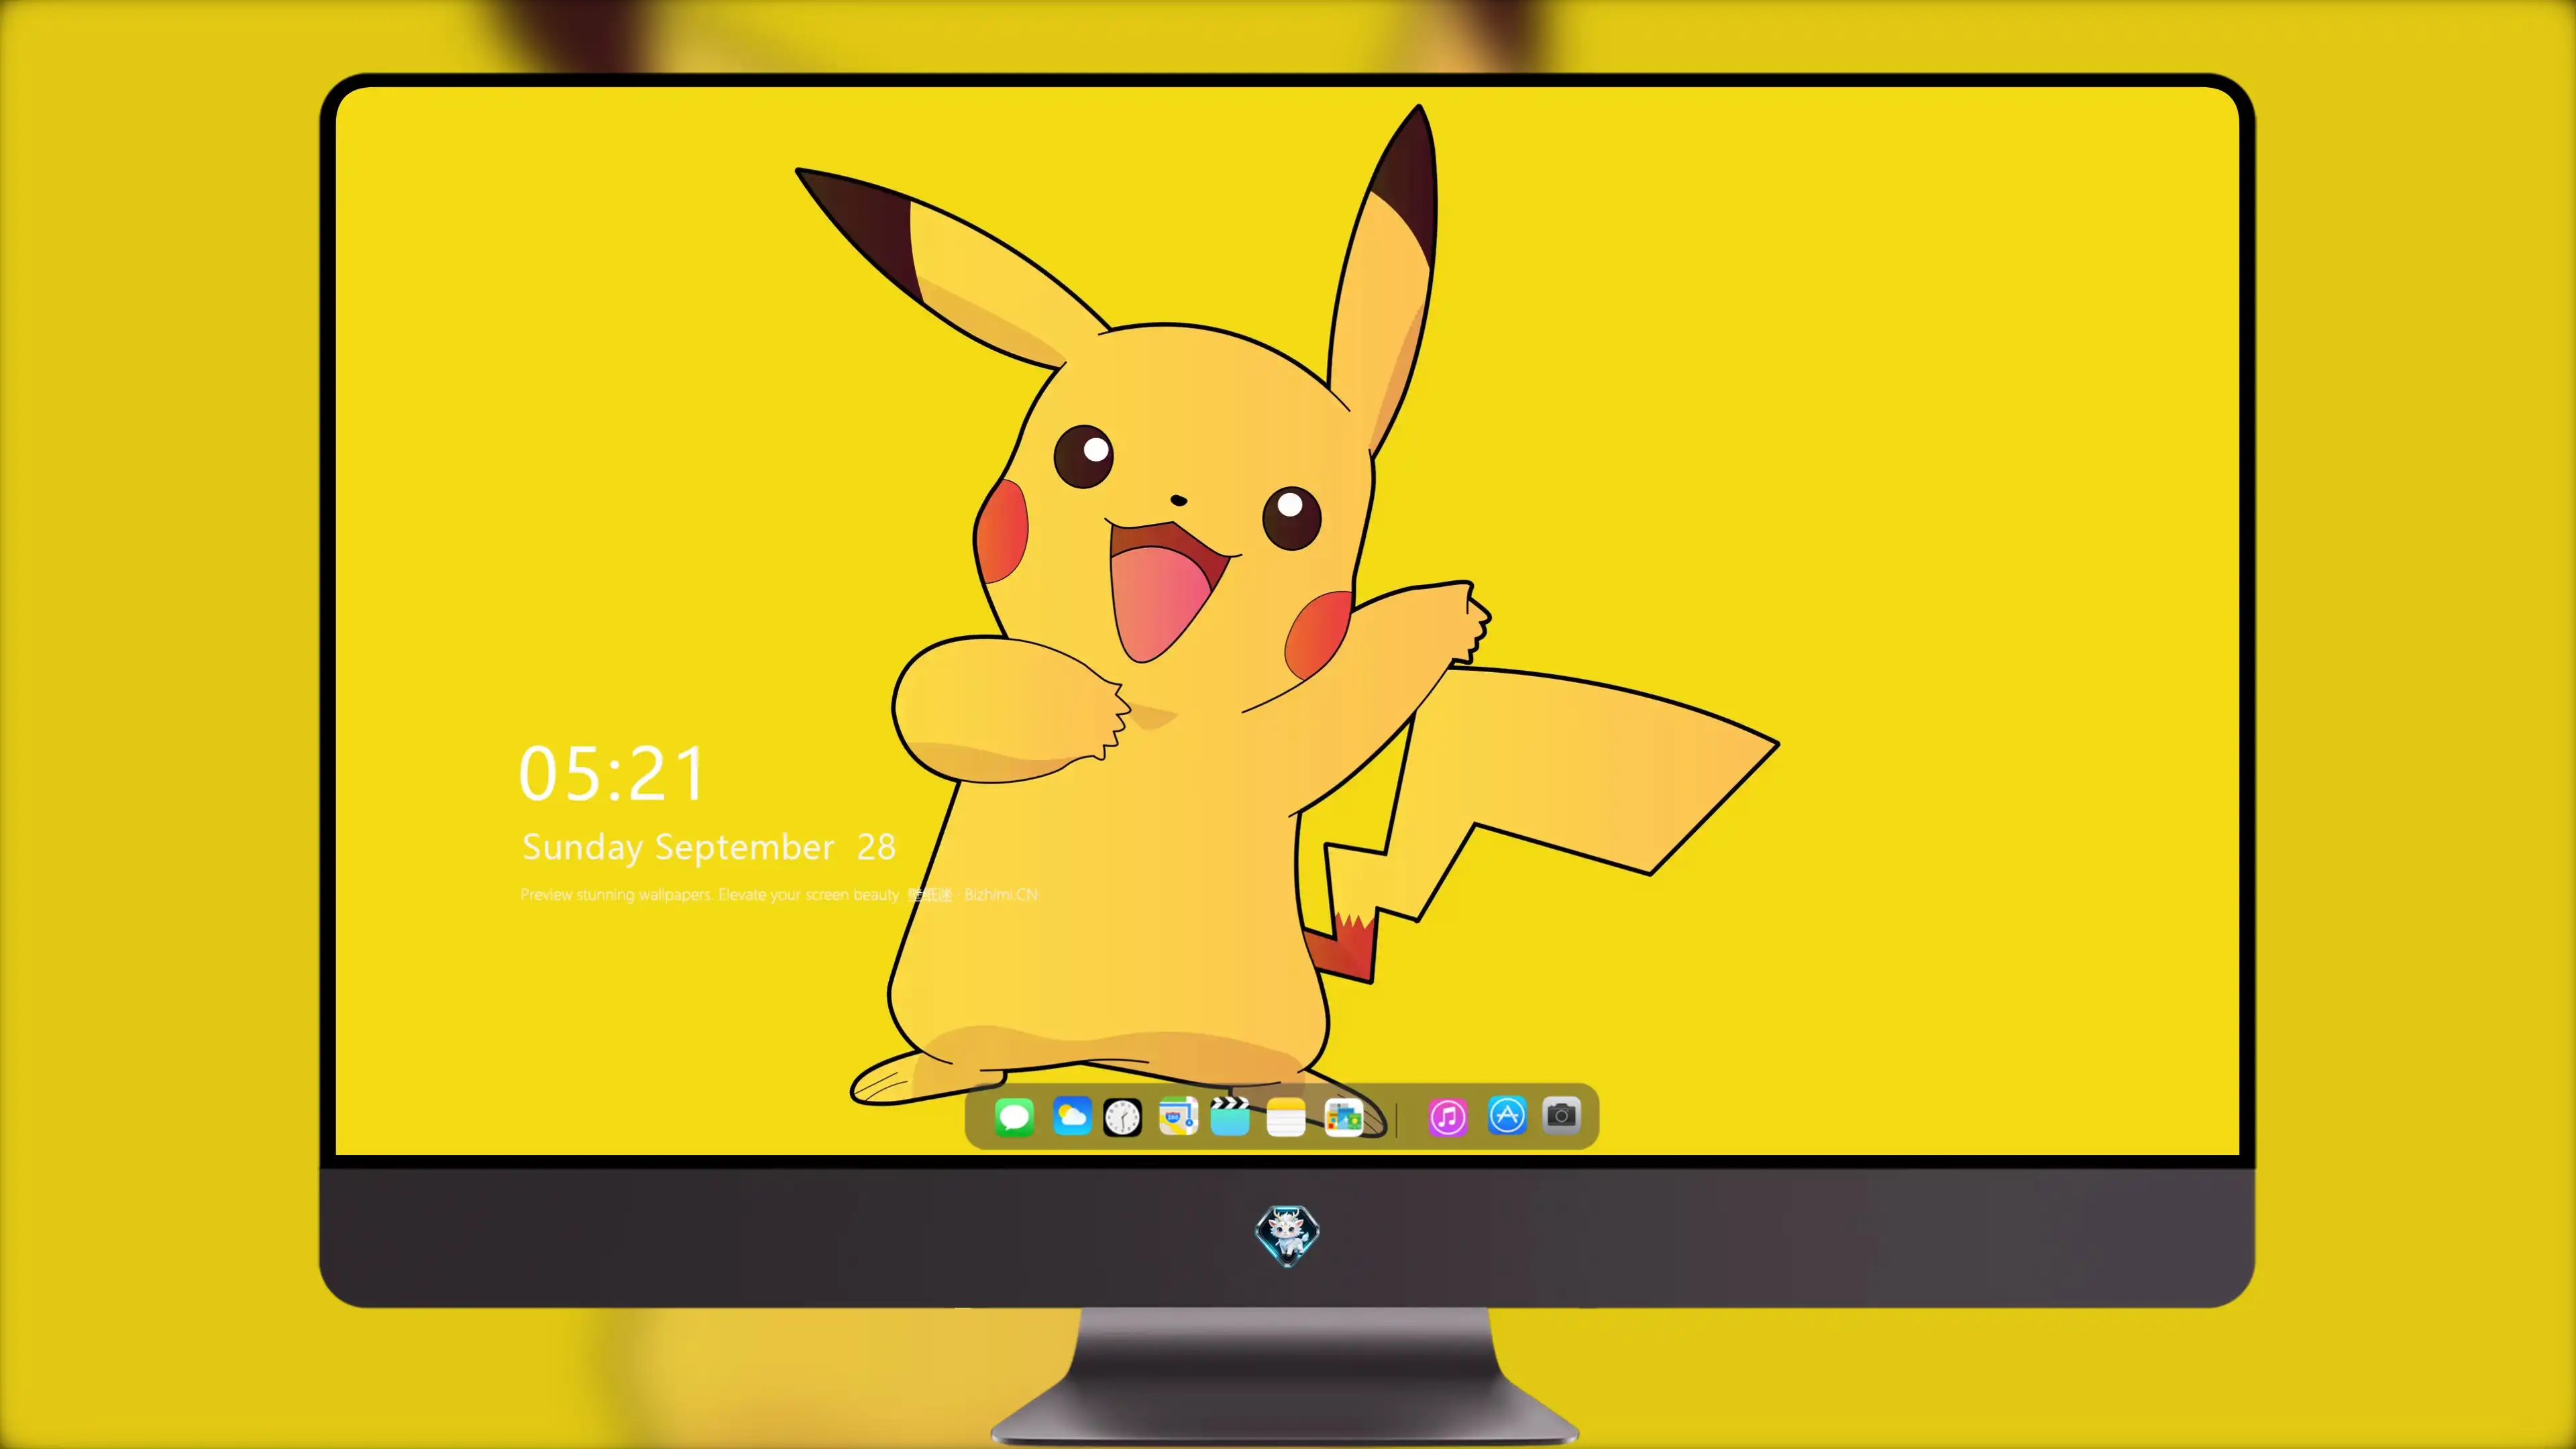Launch the Weather app from the dock
The image size is (2576, 1449).
(1072, 1116)
